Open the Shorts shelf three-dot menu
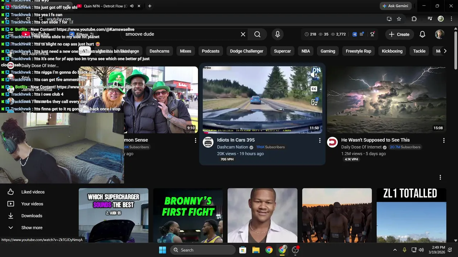 (x=440, y=177)
